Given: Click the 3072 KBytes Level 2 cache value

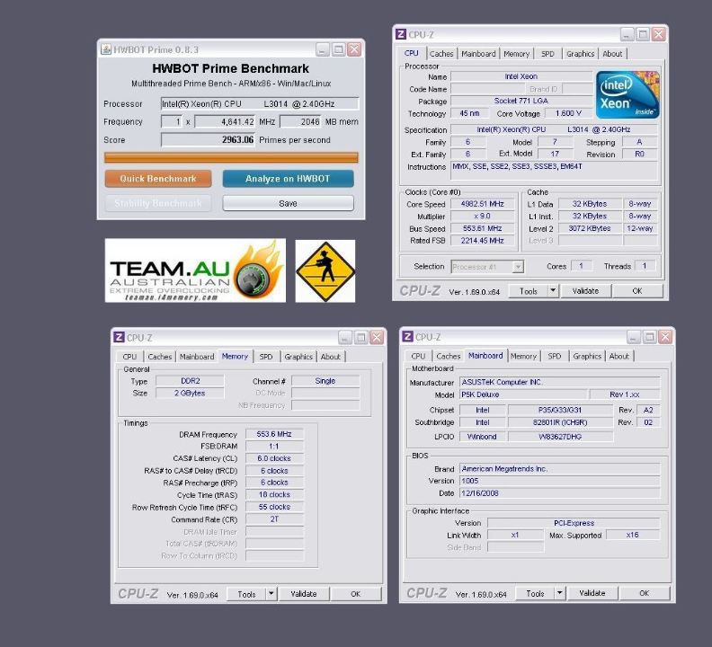Looking at the screenshot, I should click(x=590, y=228).
